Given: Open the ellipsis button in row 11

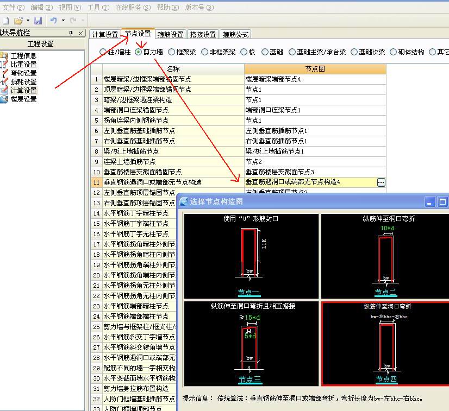Looking at the screenshot, I should click(x=381, y=182).
